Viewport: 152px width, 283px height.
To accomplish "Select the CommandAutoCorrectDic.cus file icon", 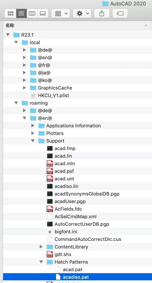I will point(50,239).
